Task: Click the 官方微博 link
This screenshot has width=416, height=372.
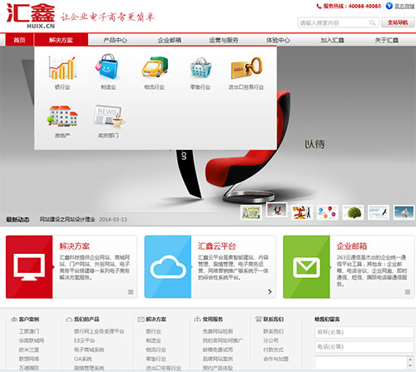Action: [x=404, y=6]
